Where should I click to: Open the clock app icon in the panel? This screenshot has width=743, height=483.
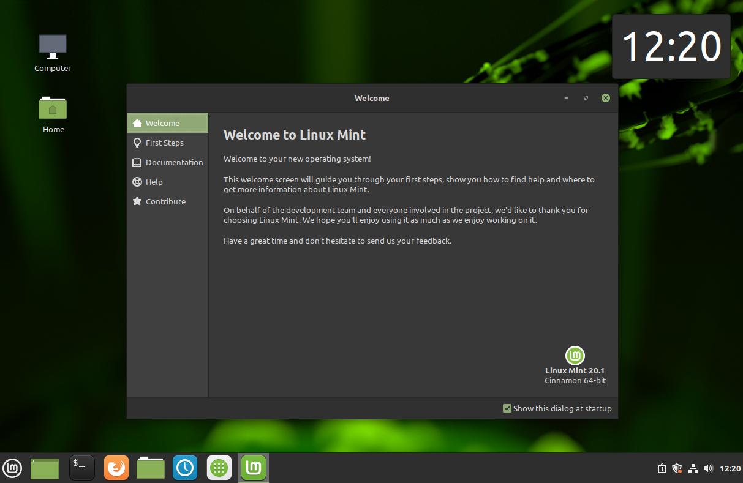[x=184, y=468]
